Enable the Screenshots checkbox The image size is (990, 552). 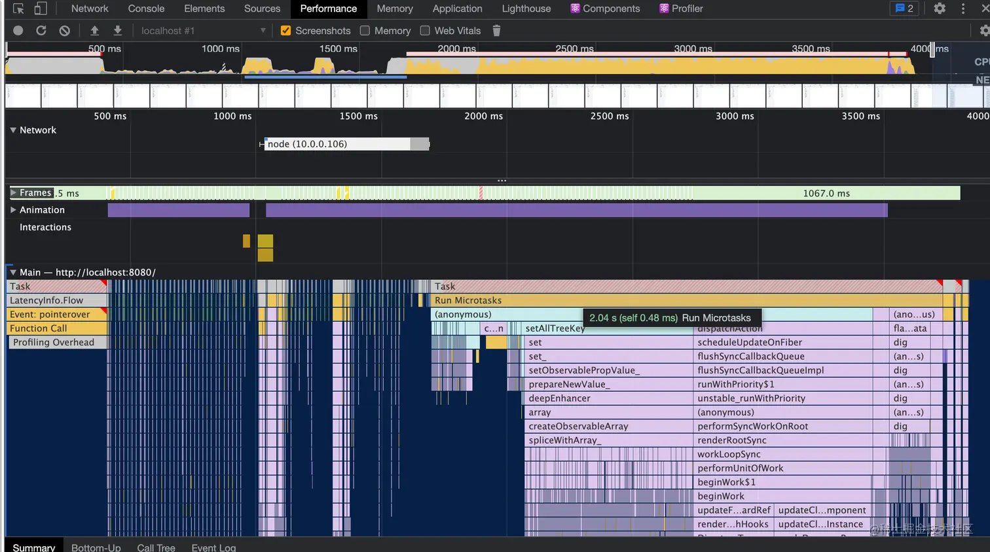pos(285,31)
